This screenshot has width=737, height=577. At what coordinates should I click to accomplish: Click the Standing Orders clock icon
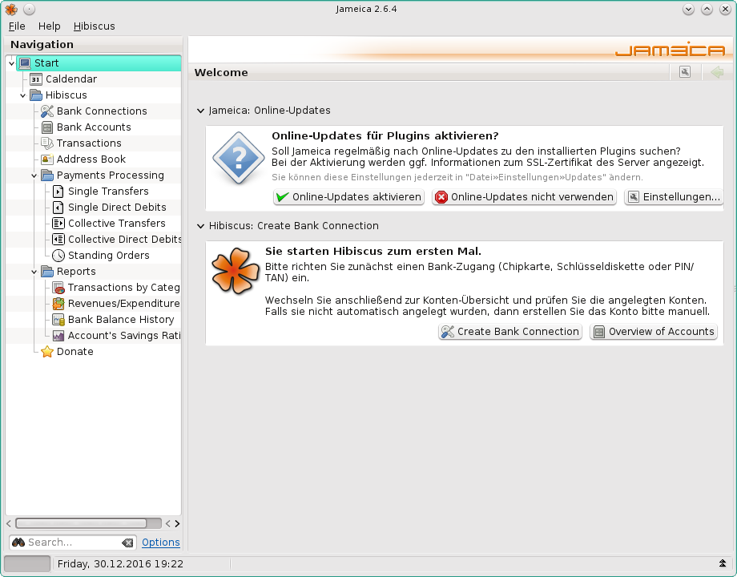pos(58,256)
